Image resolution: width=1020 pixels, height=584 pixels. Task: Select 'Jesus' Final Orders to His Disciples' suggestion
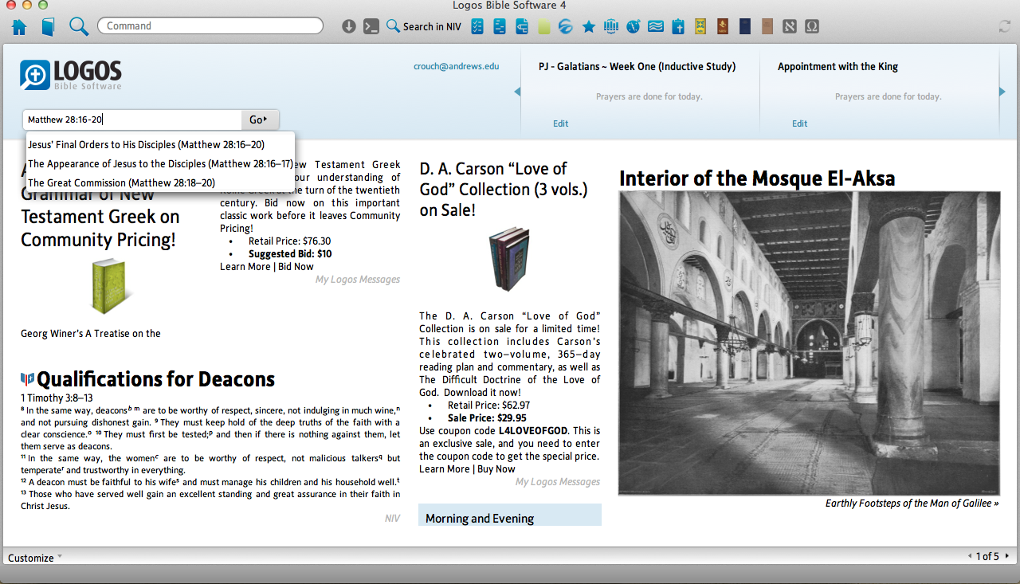(146, 145)
